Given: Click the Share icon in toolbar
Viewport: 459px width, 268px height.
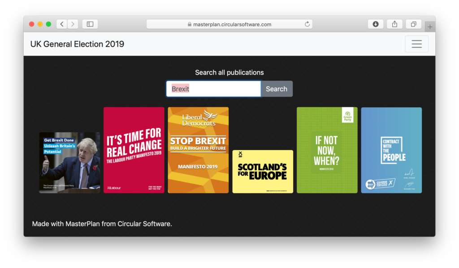Looking at the screenshot, I should click(x=394, y=24).
